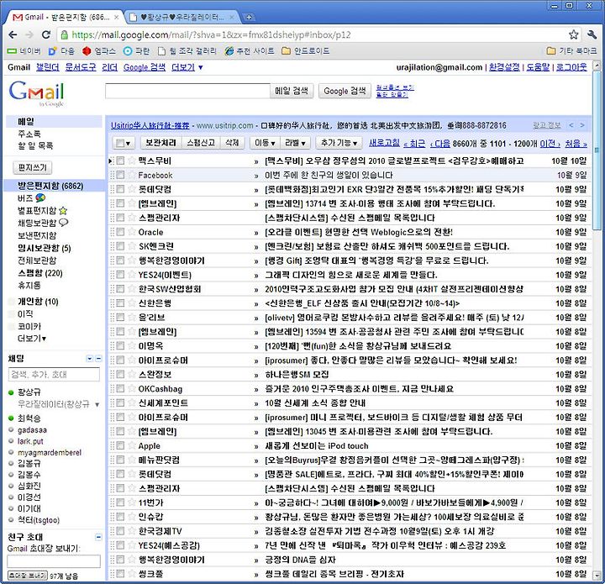This screenshot has width=605, height=584.
Task: Open 스팸함 (220) folder
Action: pos(40,273)
